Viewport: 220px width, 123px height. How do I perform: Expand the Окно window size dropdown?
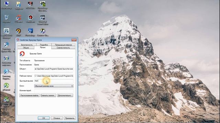54,86
